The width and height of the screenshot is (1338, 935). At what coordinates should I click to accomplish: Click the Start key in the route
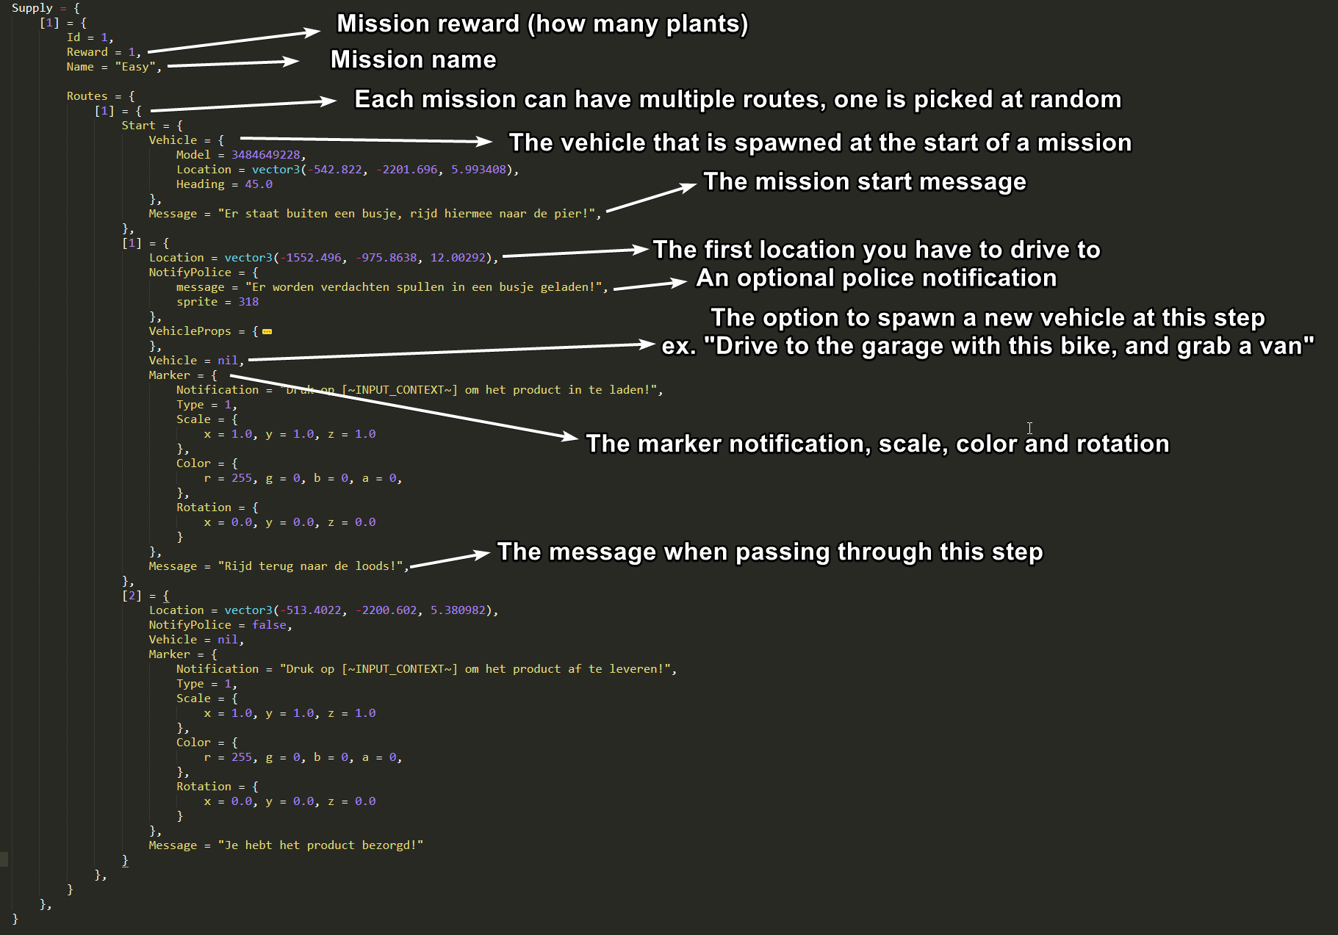coord(138,126)
